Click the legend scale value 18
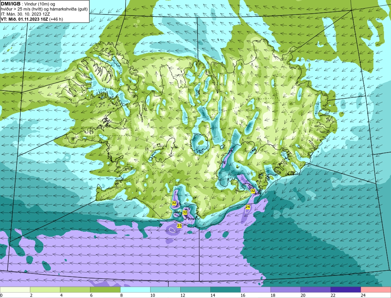 (x=273, y=295)
